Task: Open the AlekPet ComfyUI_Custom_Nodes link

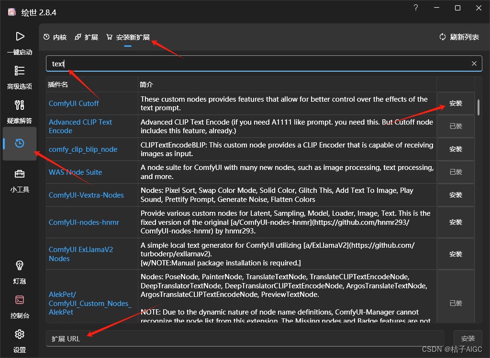Action: pos(90,303)
